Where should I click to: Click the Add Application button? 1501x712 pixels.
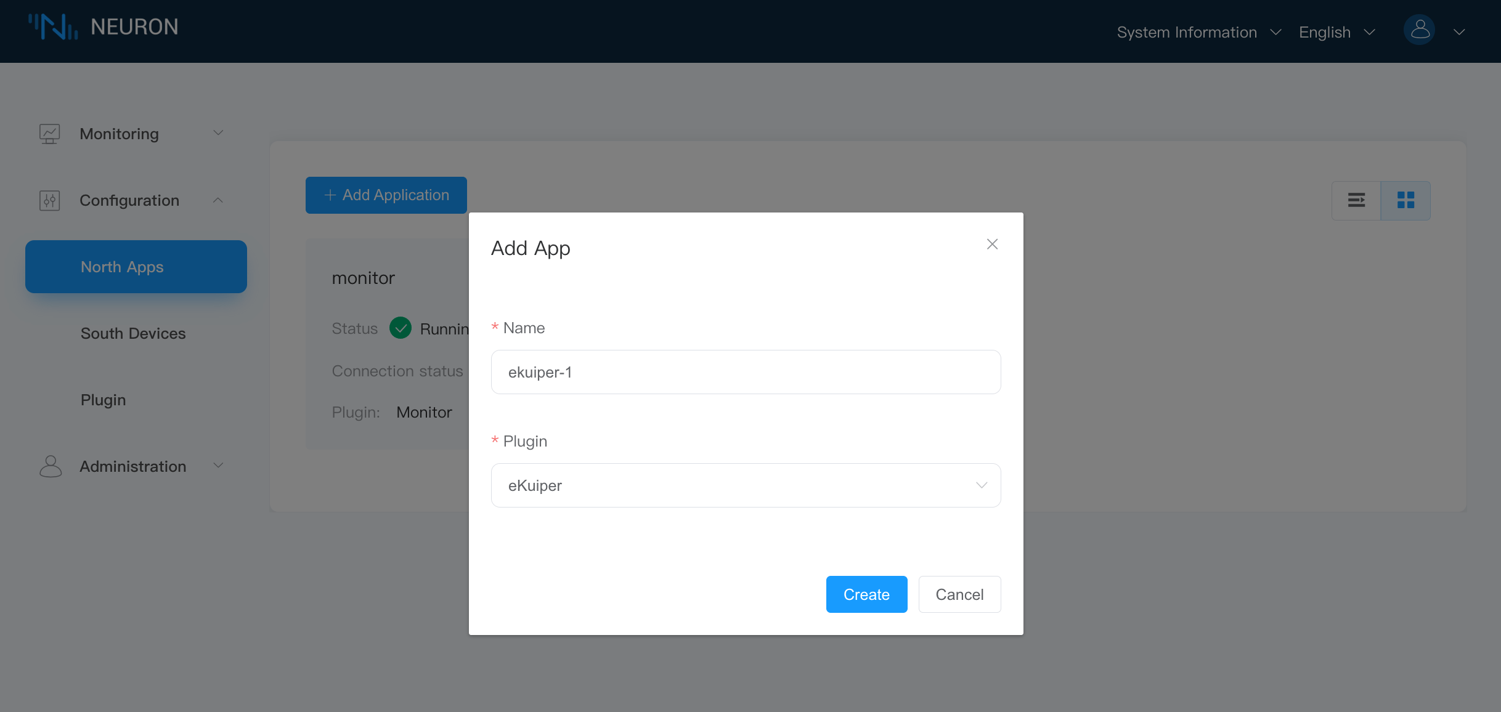[386, 195]
